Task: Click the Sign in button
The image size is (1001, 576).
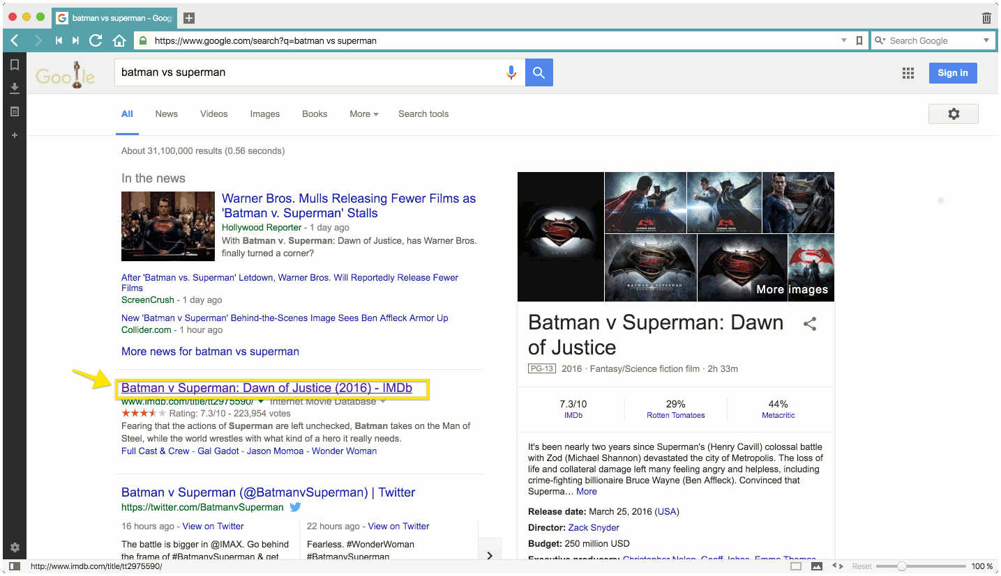Action: (x=953, y=72)
